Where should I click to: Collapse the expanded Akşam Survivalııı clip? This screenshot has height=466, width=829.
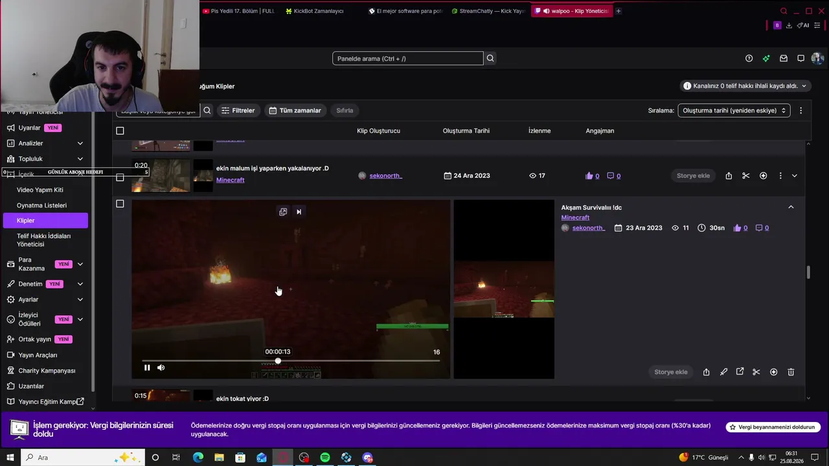pos(791,207)
